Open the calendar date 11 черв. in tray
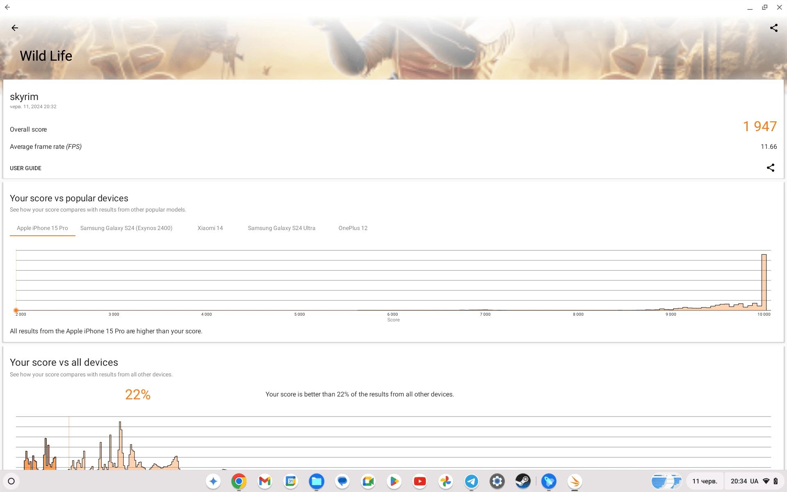The height and width of the screenshot is (492, 787). coord(705,481)
